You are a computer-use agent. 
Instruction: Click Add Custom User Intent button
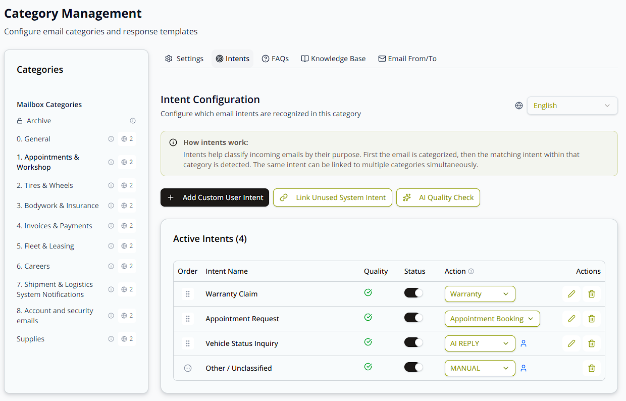point(215,197)
